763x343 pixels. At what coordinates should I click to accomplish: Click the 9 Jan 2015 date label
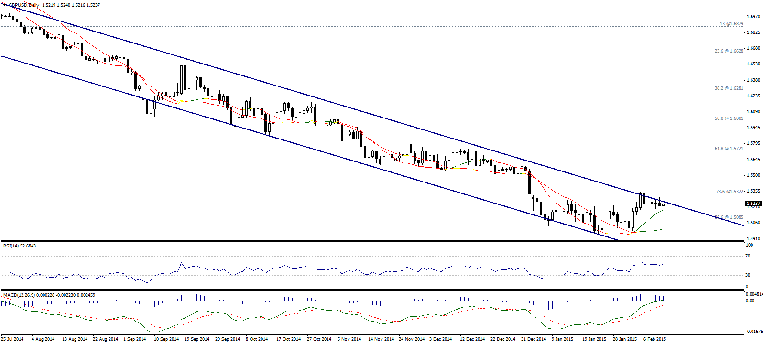[563, 339]
